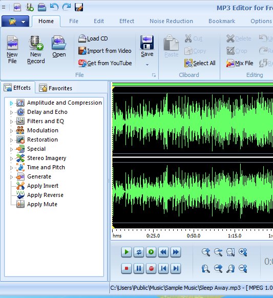The image size is (273, 298).
Task: Click play-selection green circle button
Action: (x=151, y=252)
